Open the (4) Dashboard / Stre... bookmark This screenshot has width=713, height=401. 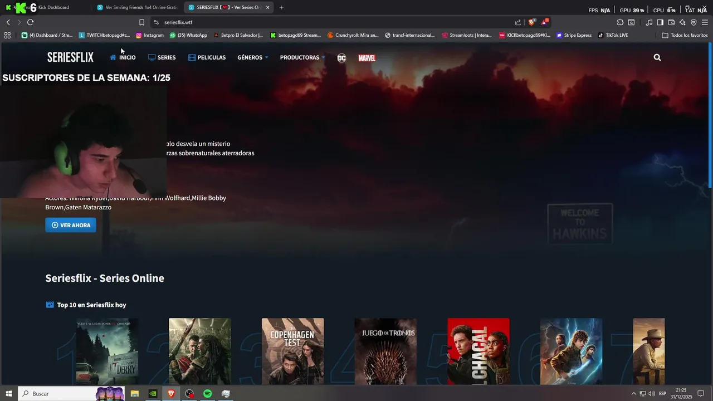click(x=47, y=35)
